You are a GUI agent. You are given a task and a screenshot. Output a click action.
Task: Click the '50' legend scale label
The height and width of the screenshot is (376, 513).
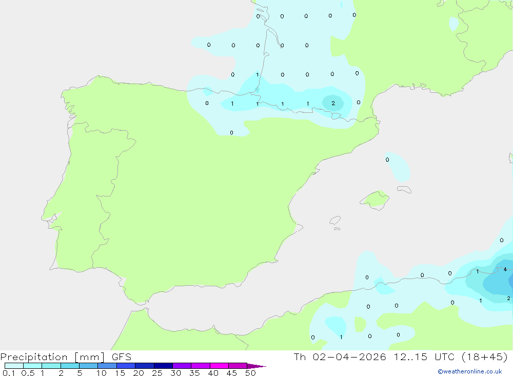250,373
